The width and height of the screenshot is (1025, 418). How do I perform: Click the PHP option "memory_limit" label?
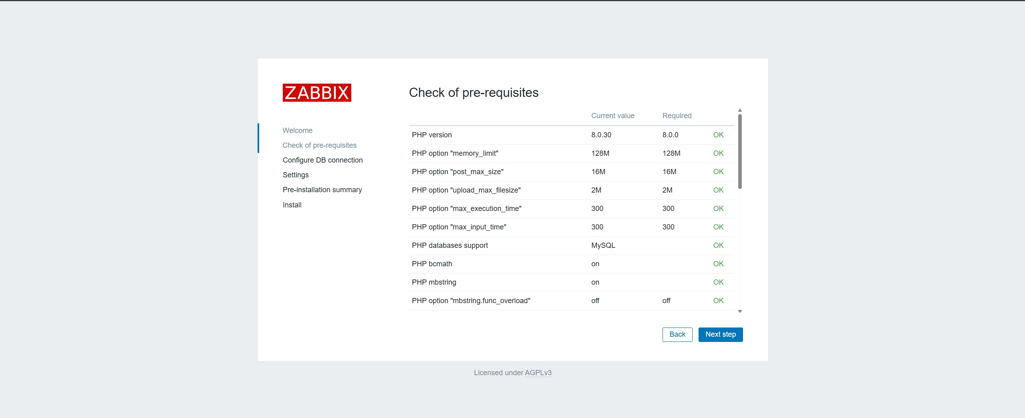click(x=455, y=153)
